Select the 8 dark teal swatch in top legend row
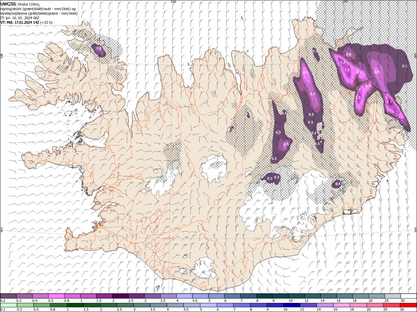 [264, 296]
